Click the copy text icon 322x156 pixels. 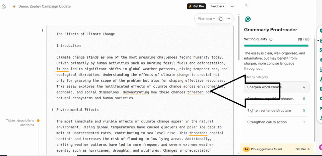pyautogui.click(x=220, y=19)
